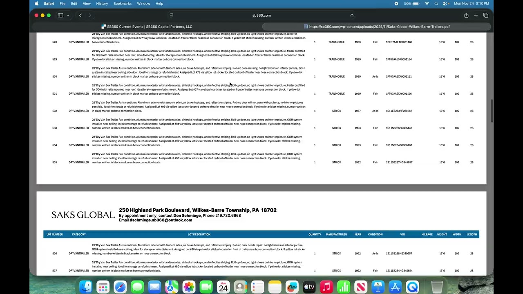Open Calendar from the Dock
This screenshot has width=523, height=294.
point(223,287)
